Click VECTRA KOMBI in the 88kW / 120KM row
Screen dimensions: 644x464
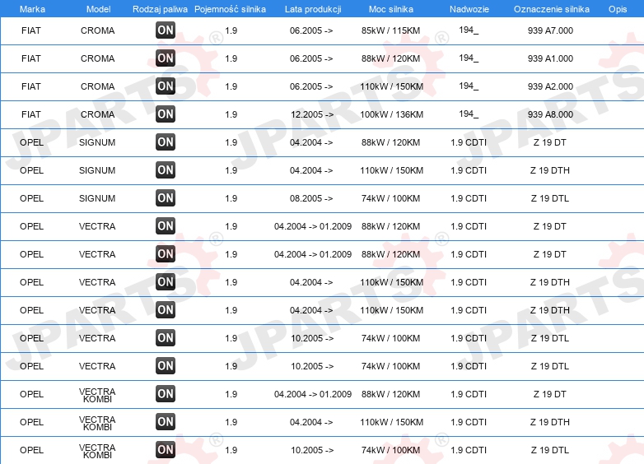tap(97, 395)
